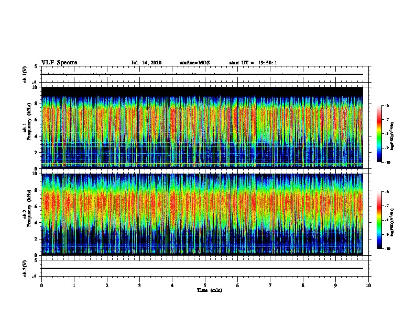This screenshot has height=320, width=415.
Task: Click the 10 label on the time axis
Action: click(368, 285)
